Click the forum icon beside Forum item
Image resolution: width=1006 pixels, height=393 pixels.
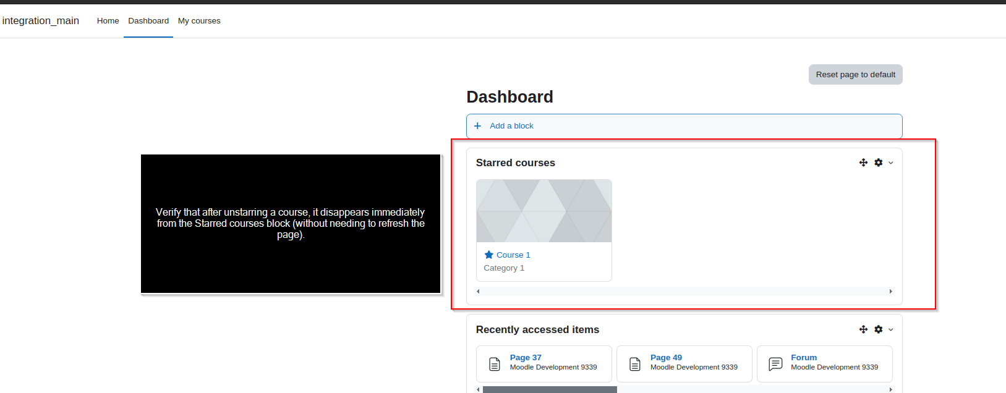click(775, 364)
